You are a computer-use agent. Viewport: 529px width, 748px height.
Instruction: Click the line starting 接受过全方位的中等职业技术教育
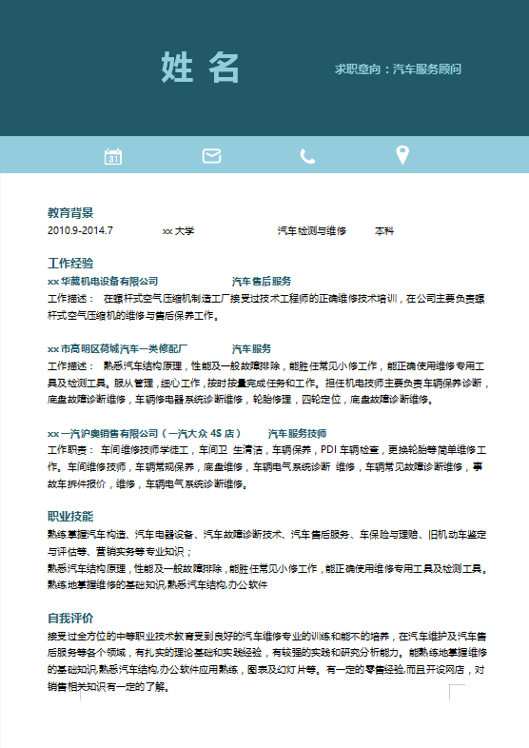click(266, 637)
